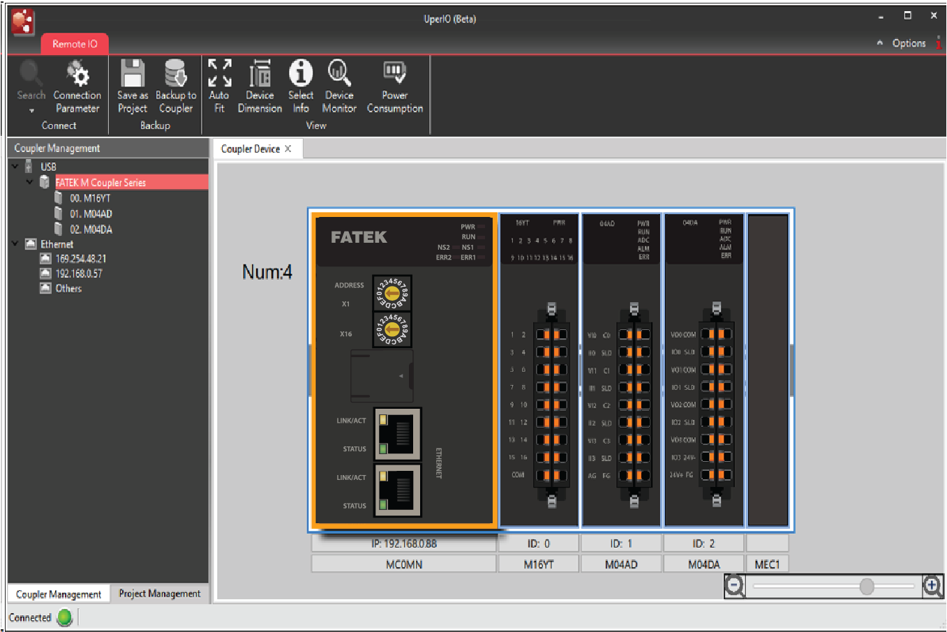Click the USB node icon
This screenshot has height=632, width=947.
pyautogui.click(x=29, y=166)
